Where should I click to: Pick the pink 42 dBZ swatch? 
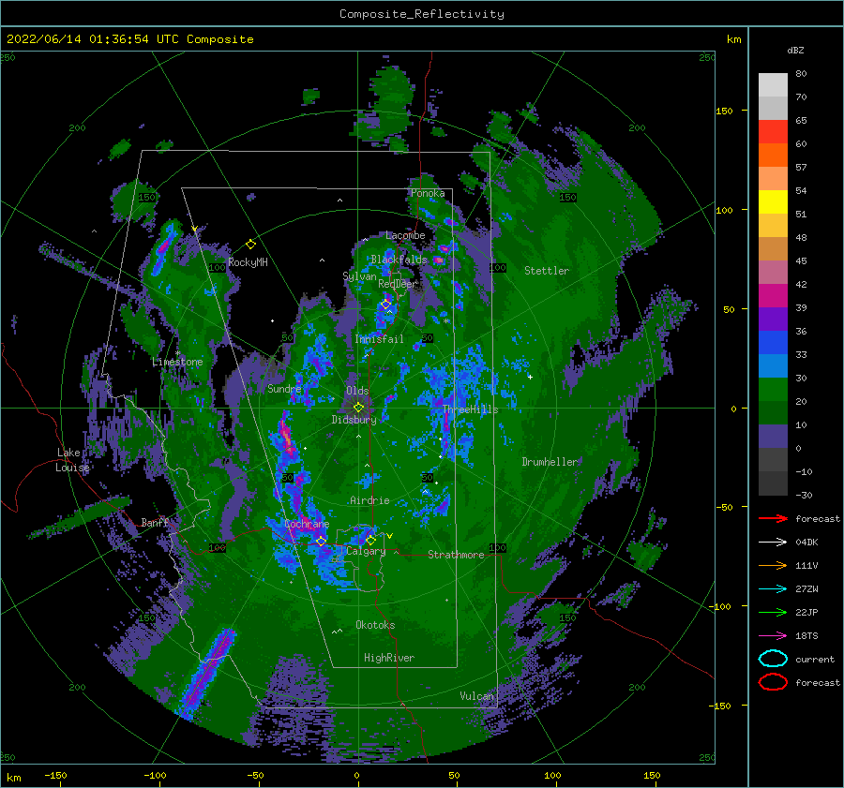point(773,272)
